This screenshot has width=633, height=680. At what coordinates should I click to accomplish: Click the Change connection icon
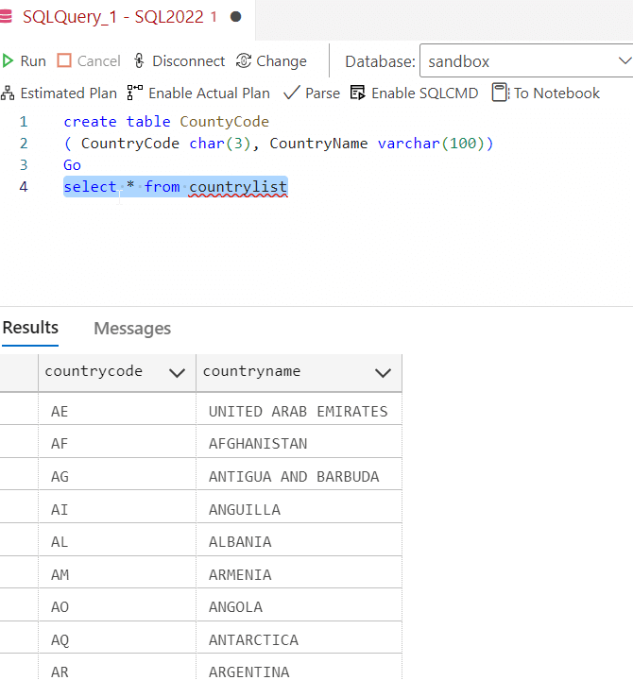coord(244,61)
